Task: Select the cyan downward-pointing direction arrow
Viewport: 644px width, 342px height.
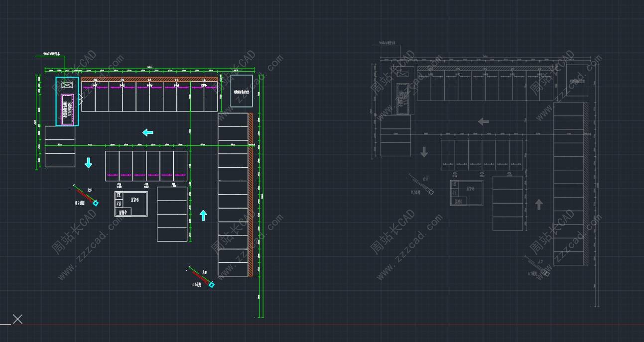Action: pos(88,163)
